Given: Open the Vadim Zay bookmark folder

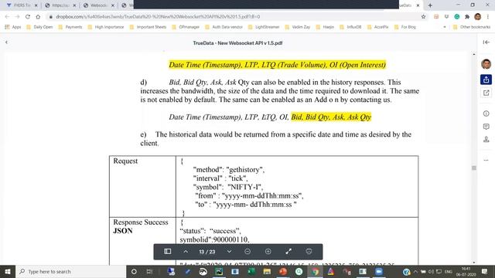Looking at the screenshot, I should (297, 27).
